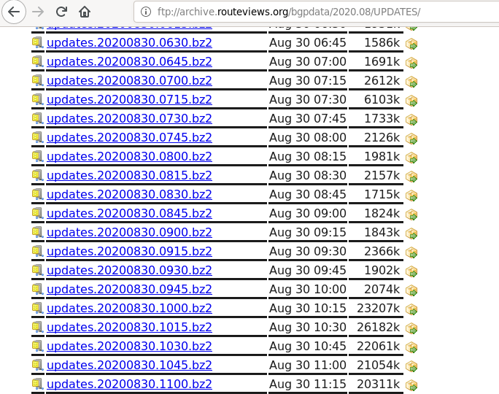The width and height of the screenshot is (499, 394).
Task: Click package download icon for 1715k file
Action: click(x=411, y=196)
